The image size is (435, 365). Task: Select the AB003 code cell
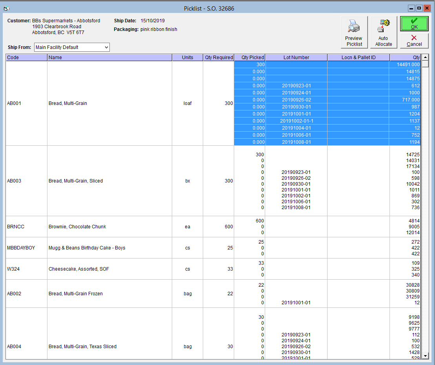click(x=26, y=181)
